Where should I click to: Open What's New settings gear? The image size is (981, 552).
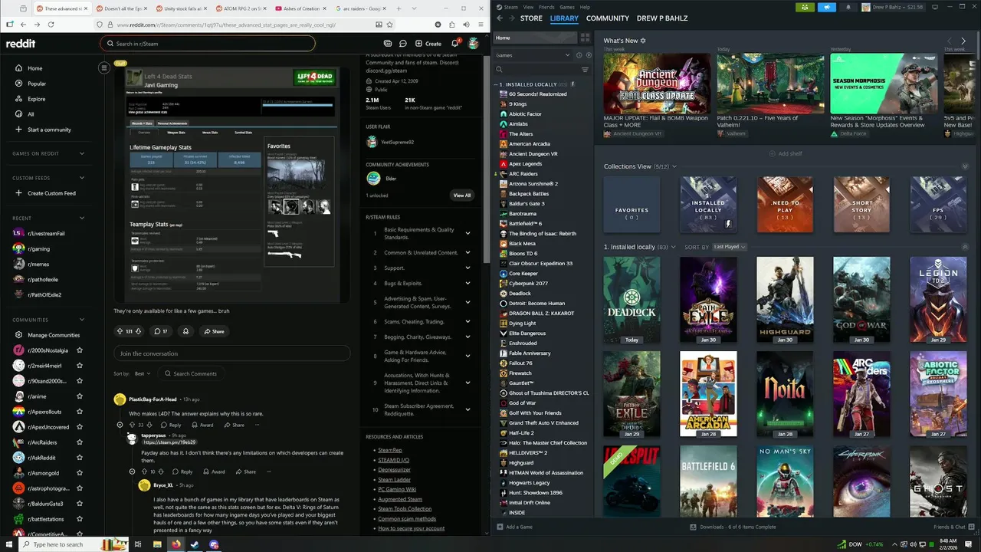point(643,41)
